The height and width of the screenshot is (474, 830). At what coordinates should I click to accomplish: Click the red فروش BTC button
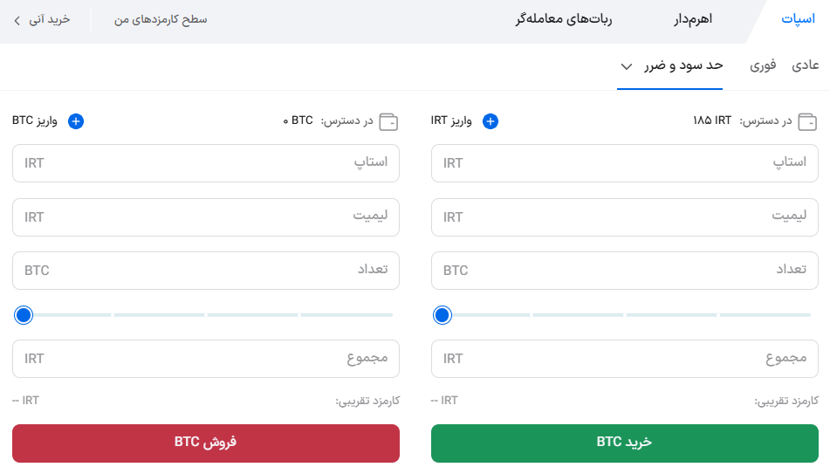205,443
